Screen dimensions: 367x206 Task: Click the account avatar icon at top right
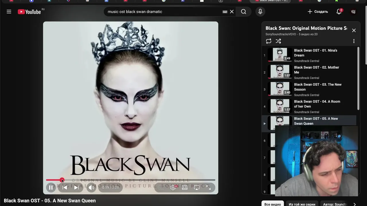click(x=353, y=12)
